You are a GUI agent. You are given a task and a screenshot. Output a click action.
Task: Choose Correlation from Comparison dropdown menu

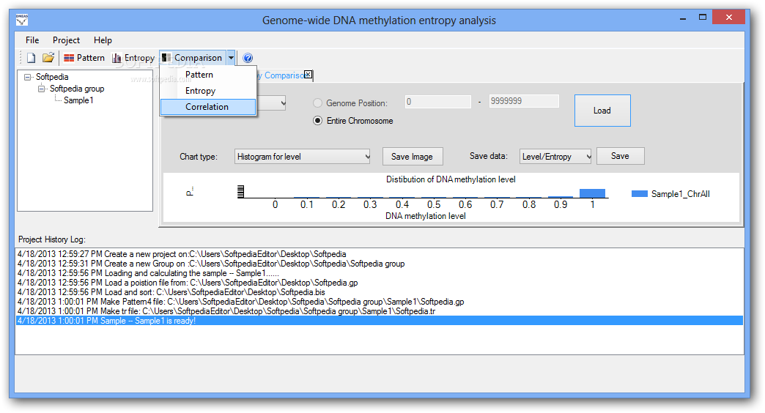point(208,107)
